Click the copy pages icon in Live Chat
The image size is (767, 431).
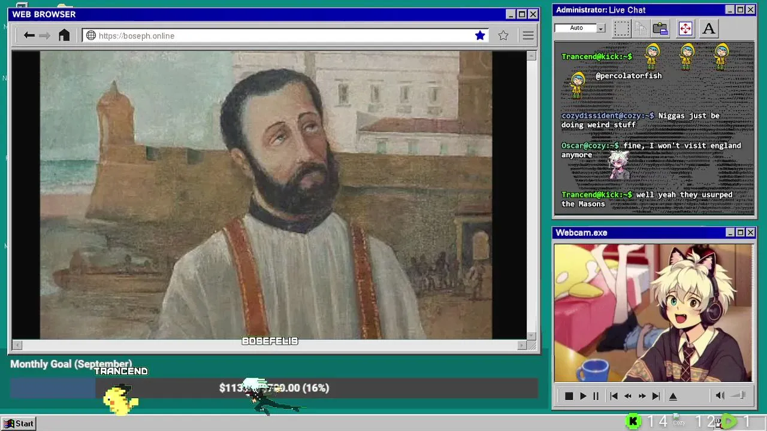(x=641, y=28)
